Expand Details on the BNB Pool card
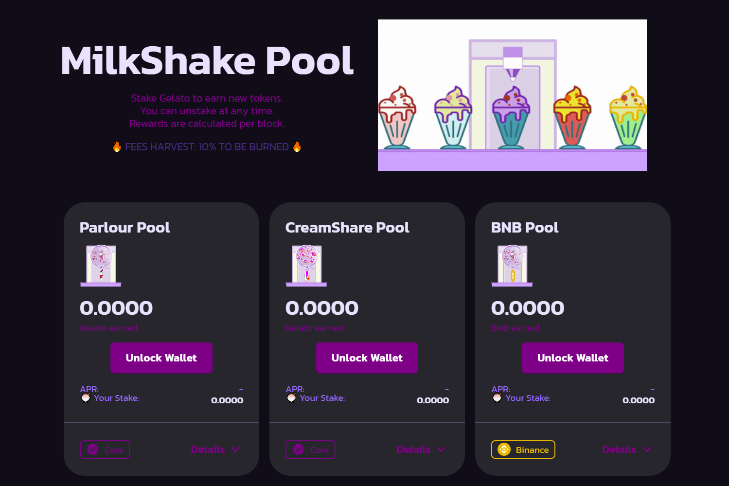Viewport: 729px width, 486px height. coord(627,450)
